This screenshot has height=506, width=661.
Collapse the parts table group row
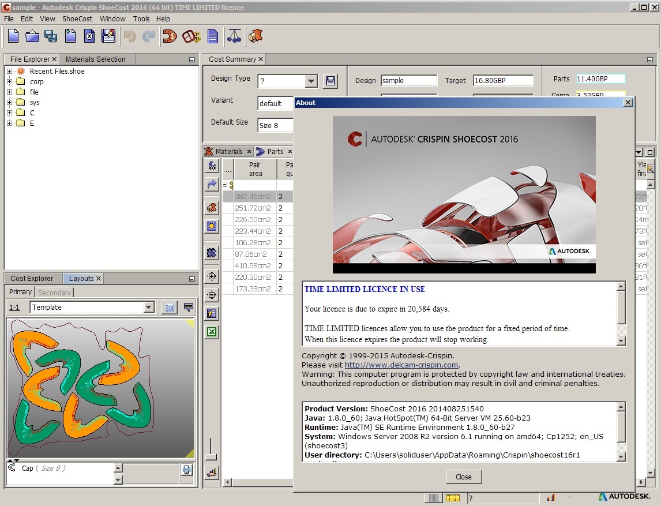coord(225,184)
